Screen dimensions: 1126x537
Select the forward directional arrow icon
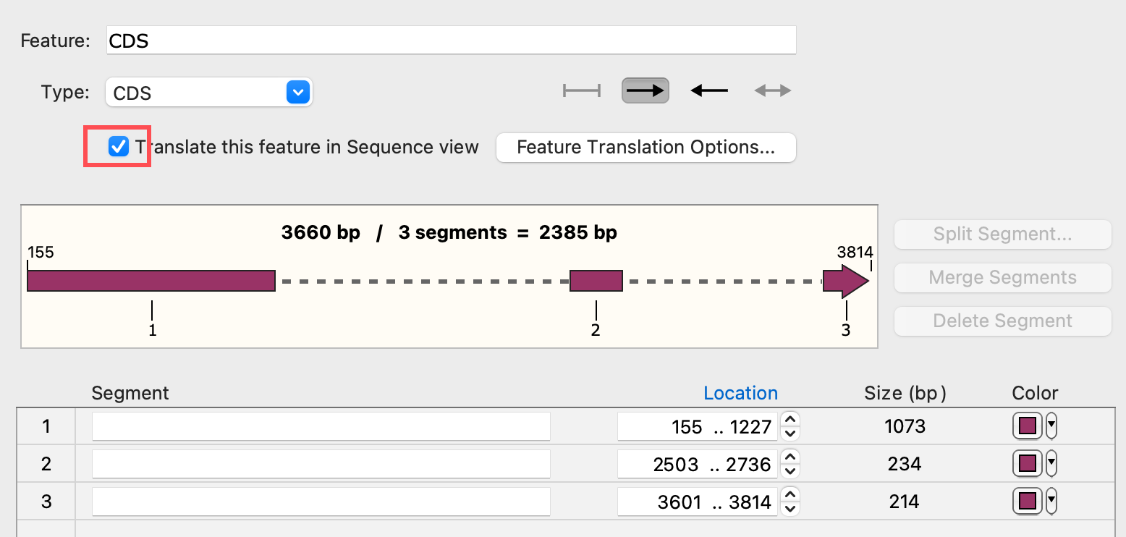click(645, 90)
